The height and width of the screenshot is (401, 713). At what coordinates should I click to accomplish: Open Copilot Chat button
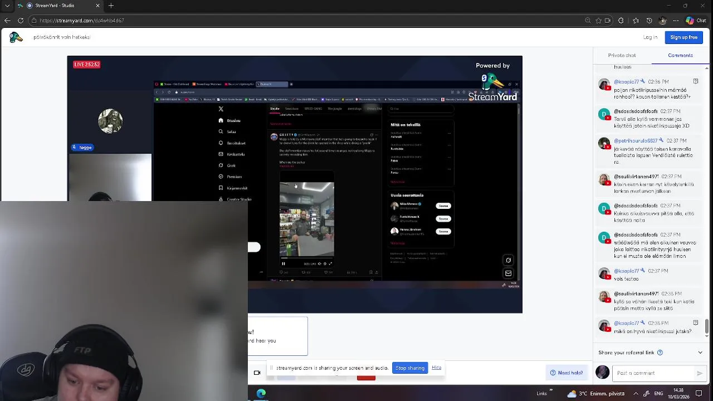click(x=696, y=21)
